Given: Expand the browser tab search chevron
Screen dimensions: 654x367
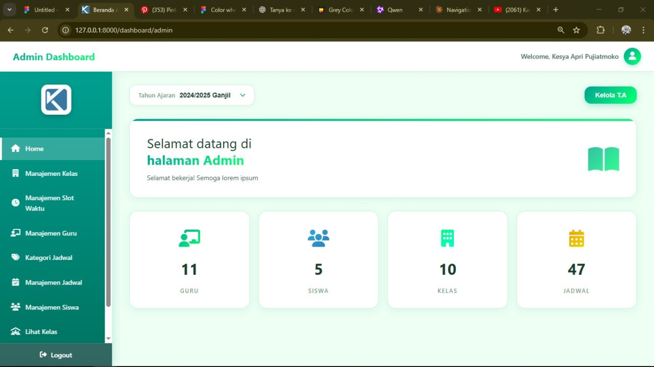Looking at the screenshot, I should (9, 10).
